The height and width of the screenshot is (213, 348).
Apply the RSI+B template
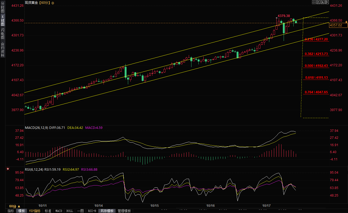tap(92, 211)
